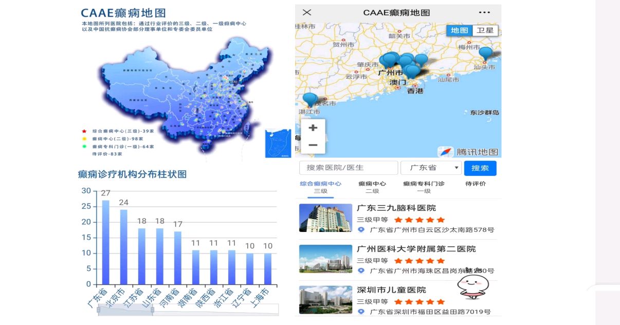This screenshot has width=620, height=325.
Task: Open the 广州医科大学附属第二医院 entry title
Action: [x=416, y=249]
